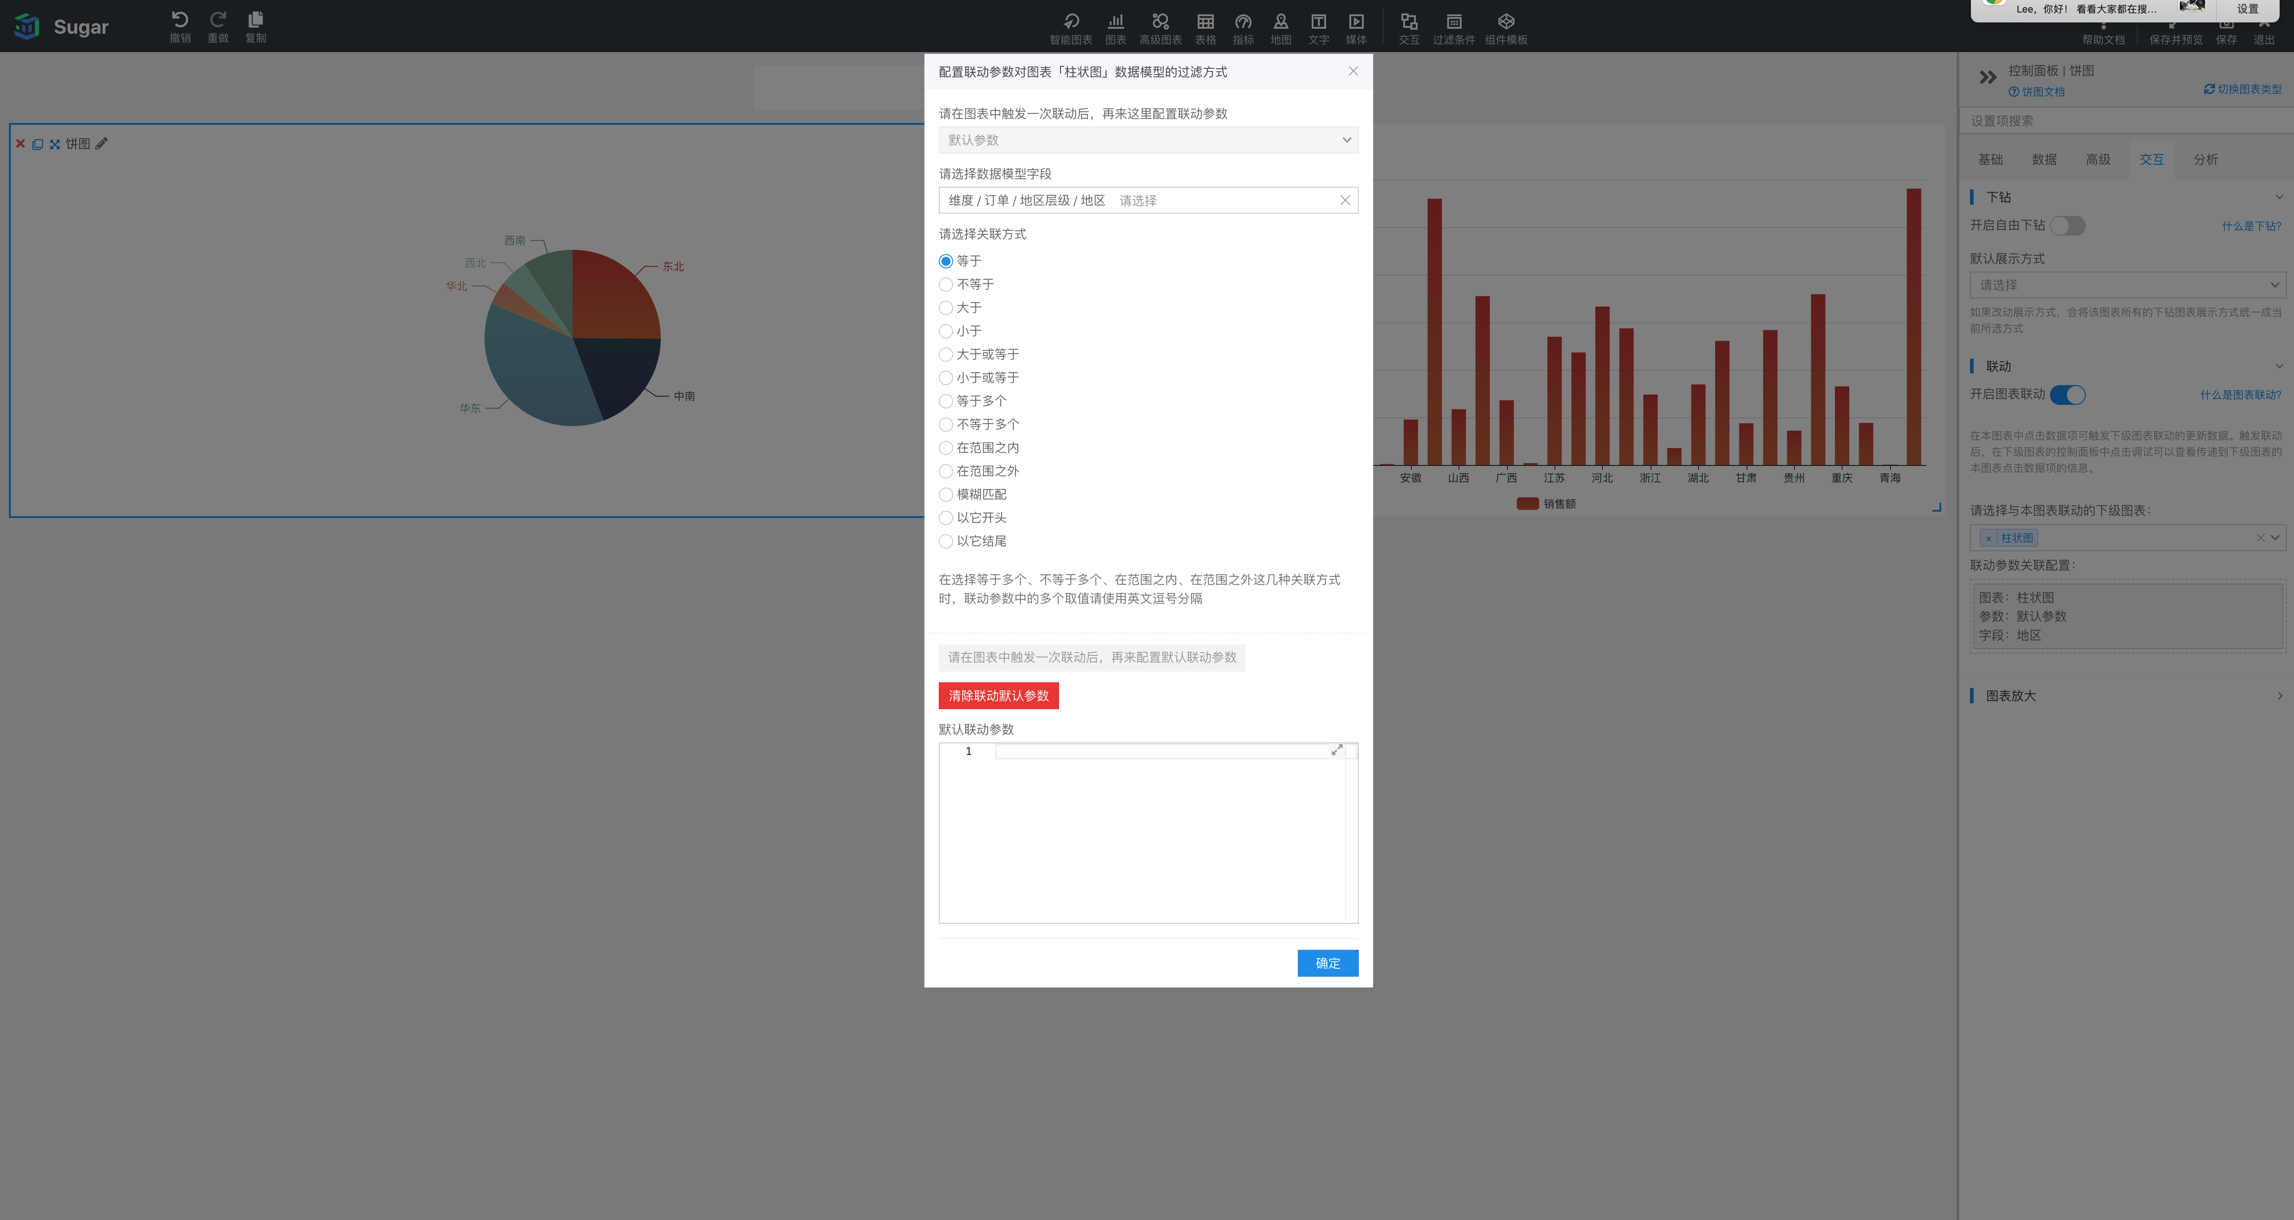Click the map (地图) component icon
Viewport: 2294px width, 1220px height.
pos(1281,22)
